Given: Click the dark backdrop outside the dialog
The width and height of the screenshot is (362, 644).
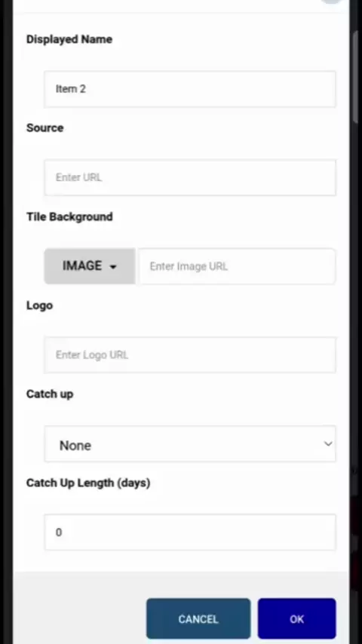Looking at the screenshot, I should (x=6, y=322).
